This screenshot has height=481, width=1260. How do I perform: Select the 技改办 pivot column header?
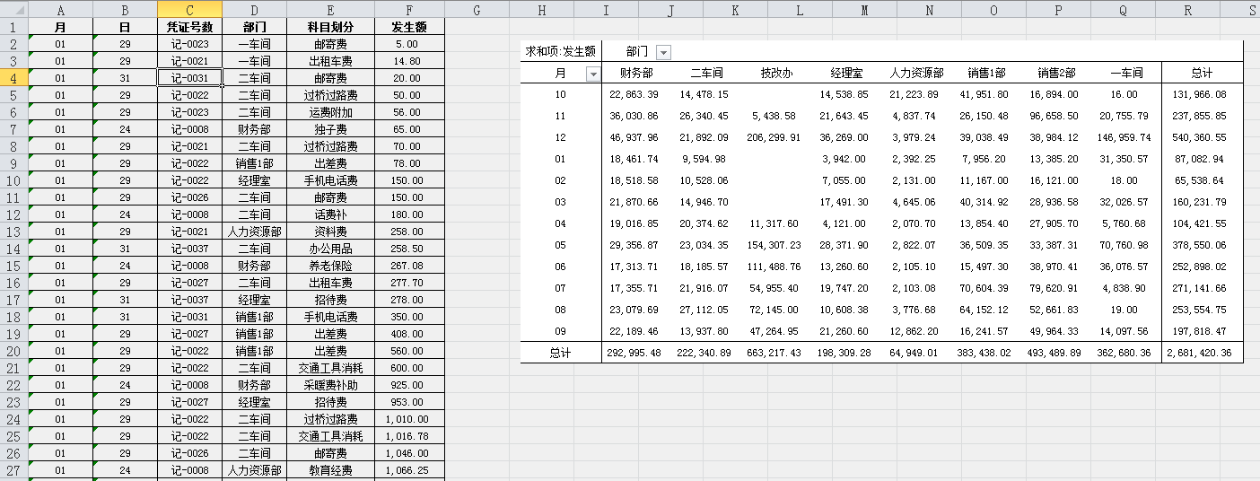776,74
